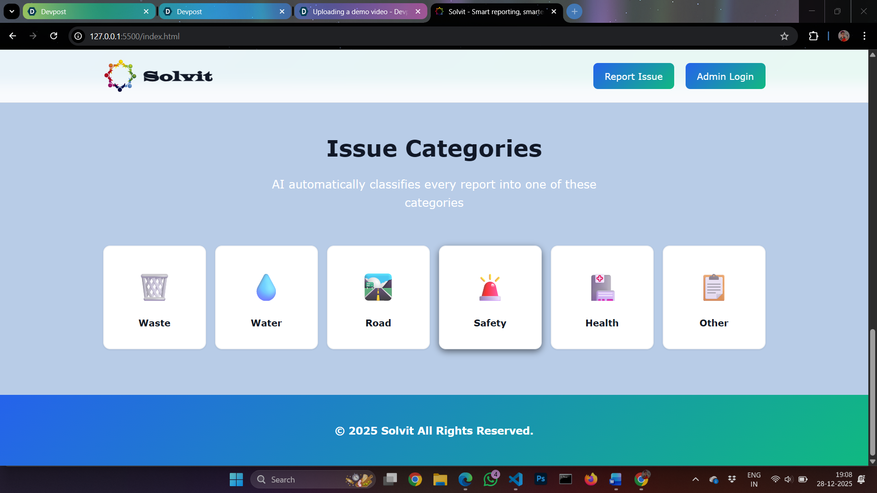Click the Admin Login button
877x493 pixels.
pos(725,76)
